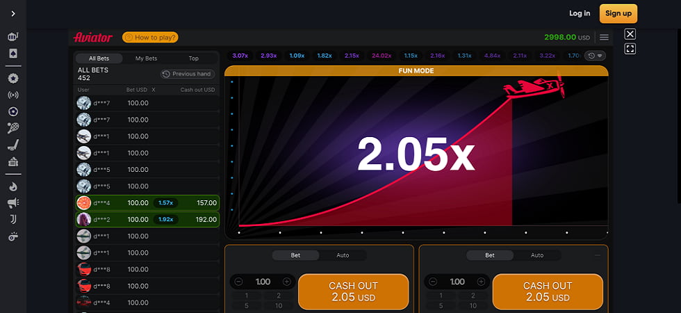Click the Previous hand button
The image size is (681, 313).
(x=188, y=74)
